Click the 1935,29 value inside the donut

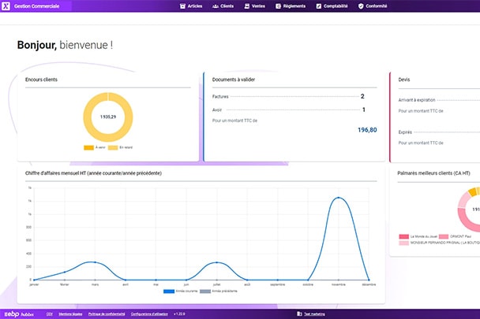pos(108,117)
